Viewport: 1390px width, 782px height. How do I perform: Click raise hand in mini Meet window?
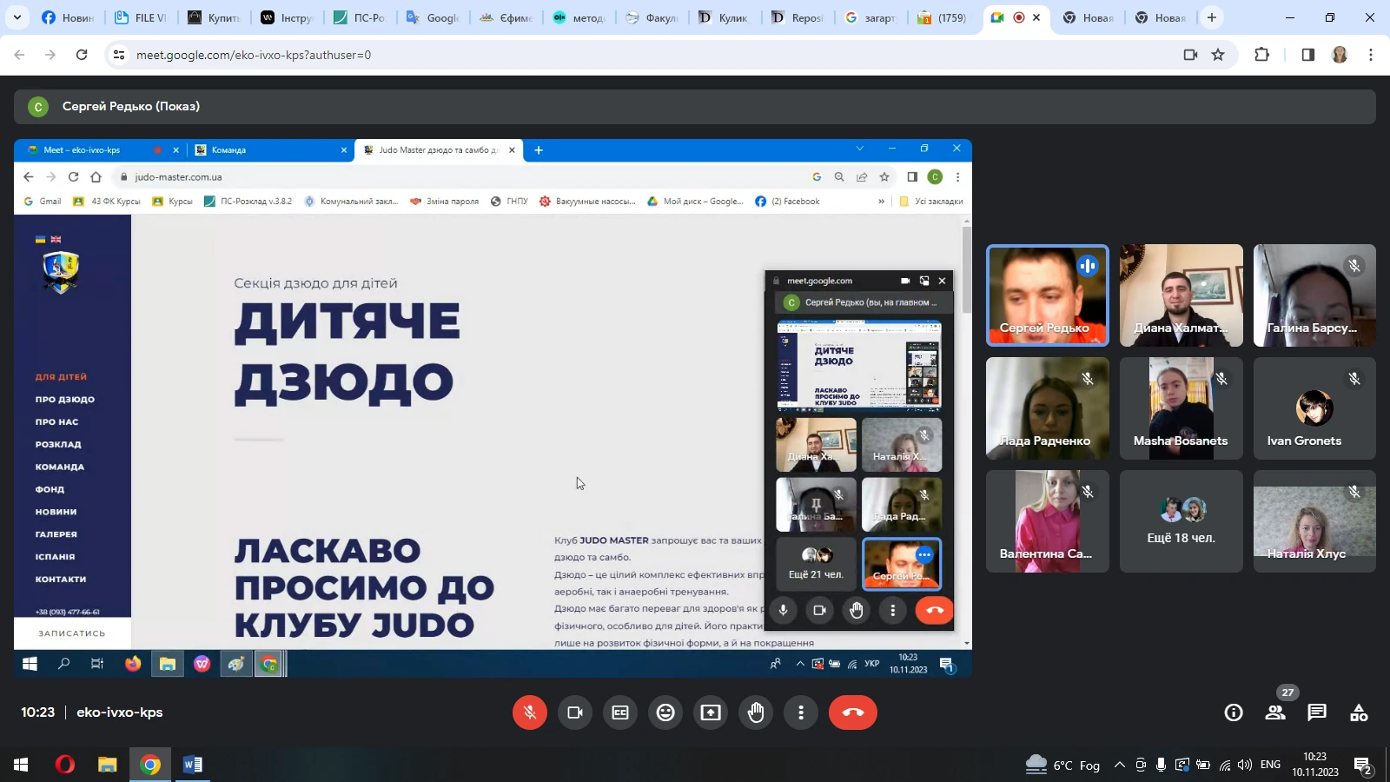click(x=857, y=610)
